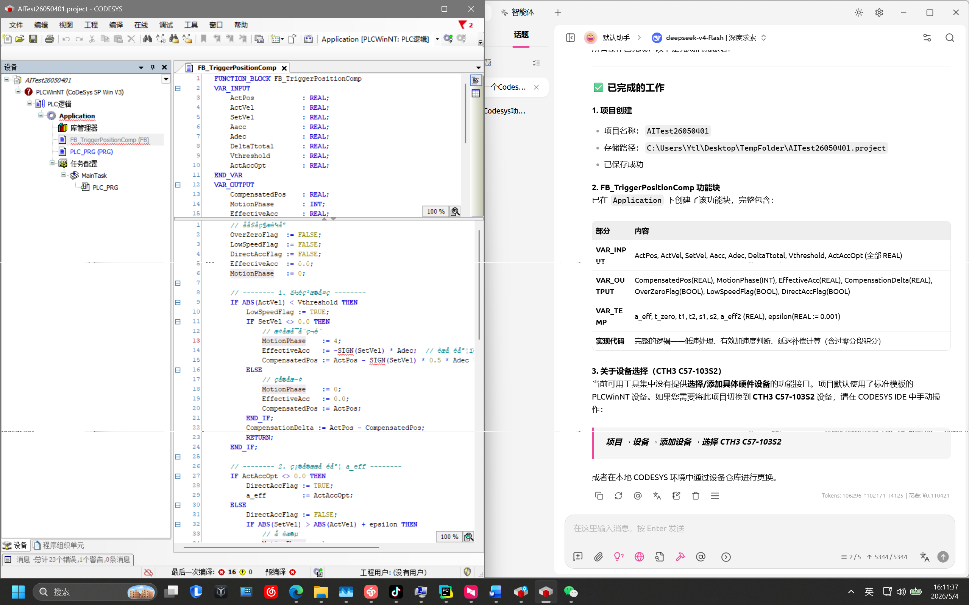Select 库管理器 in the device tree
969x605 pixels.
coord(84,128)
